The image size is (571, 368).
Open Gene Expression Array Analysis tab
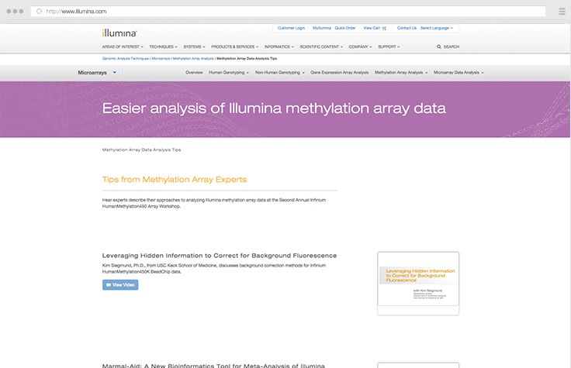pyautogui.click(x=339, y=72)
